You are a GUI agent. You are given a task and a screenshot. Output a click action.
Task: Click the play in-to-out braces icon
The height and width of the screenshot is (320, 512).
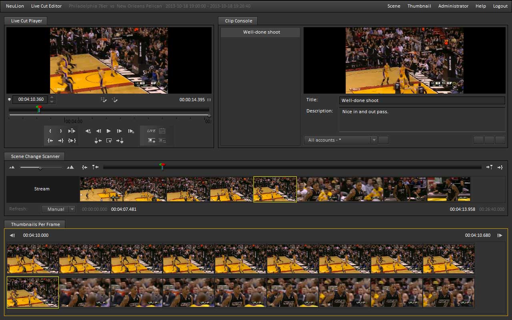click(72, 140)
